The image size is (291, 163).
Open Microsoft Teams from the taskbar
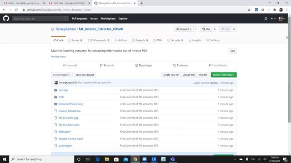coord(173,159)
